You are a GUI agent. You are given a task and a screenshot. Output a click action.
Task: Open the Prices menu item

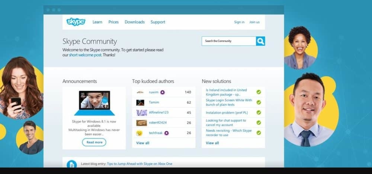coord(113,22)
